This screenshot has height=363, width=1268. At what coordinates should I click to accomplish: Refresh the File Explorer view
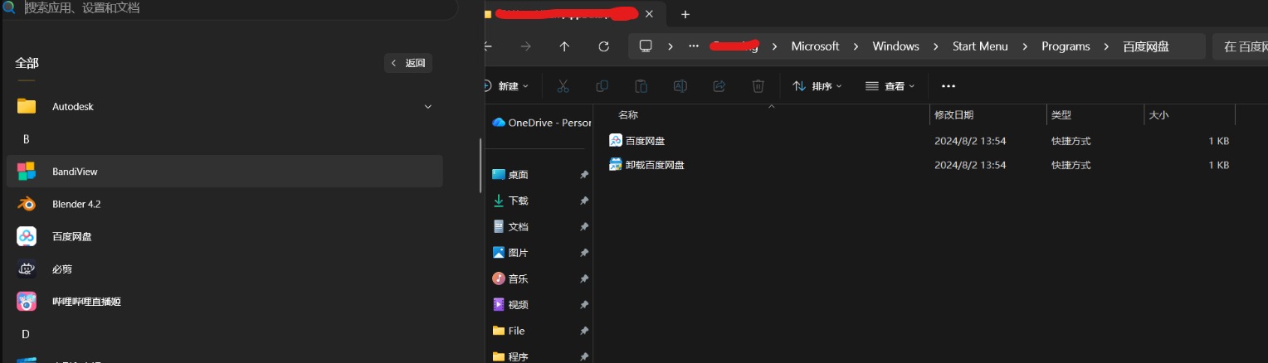coord(603,46)
